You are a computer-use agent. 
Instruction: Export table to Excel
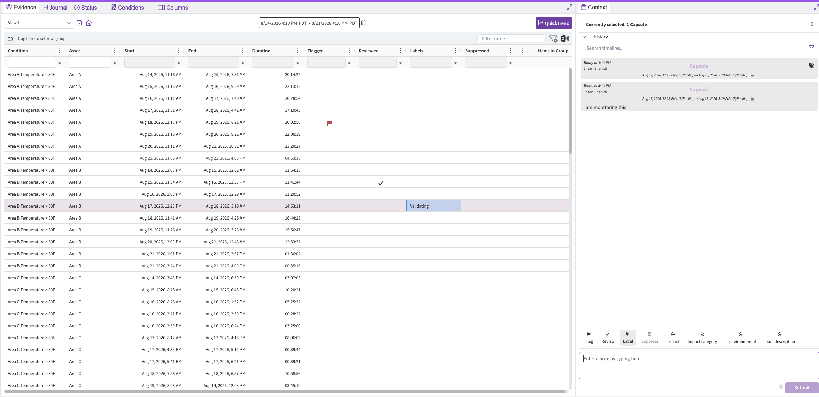pyautogui.click(x=565, y=39)
